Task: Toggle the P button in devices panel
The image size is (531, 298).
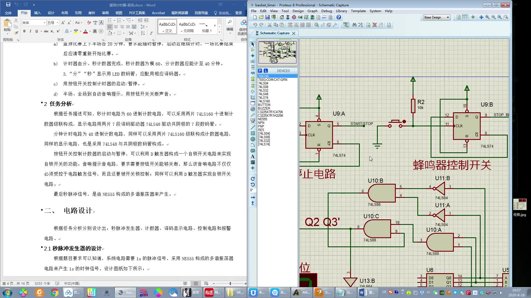Action: 260,71
